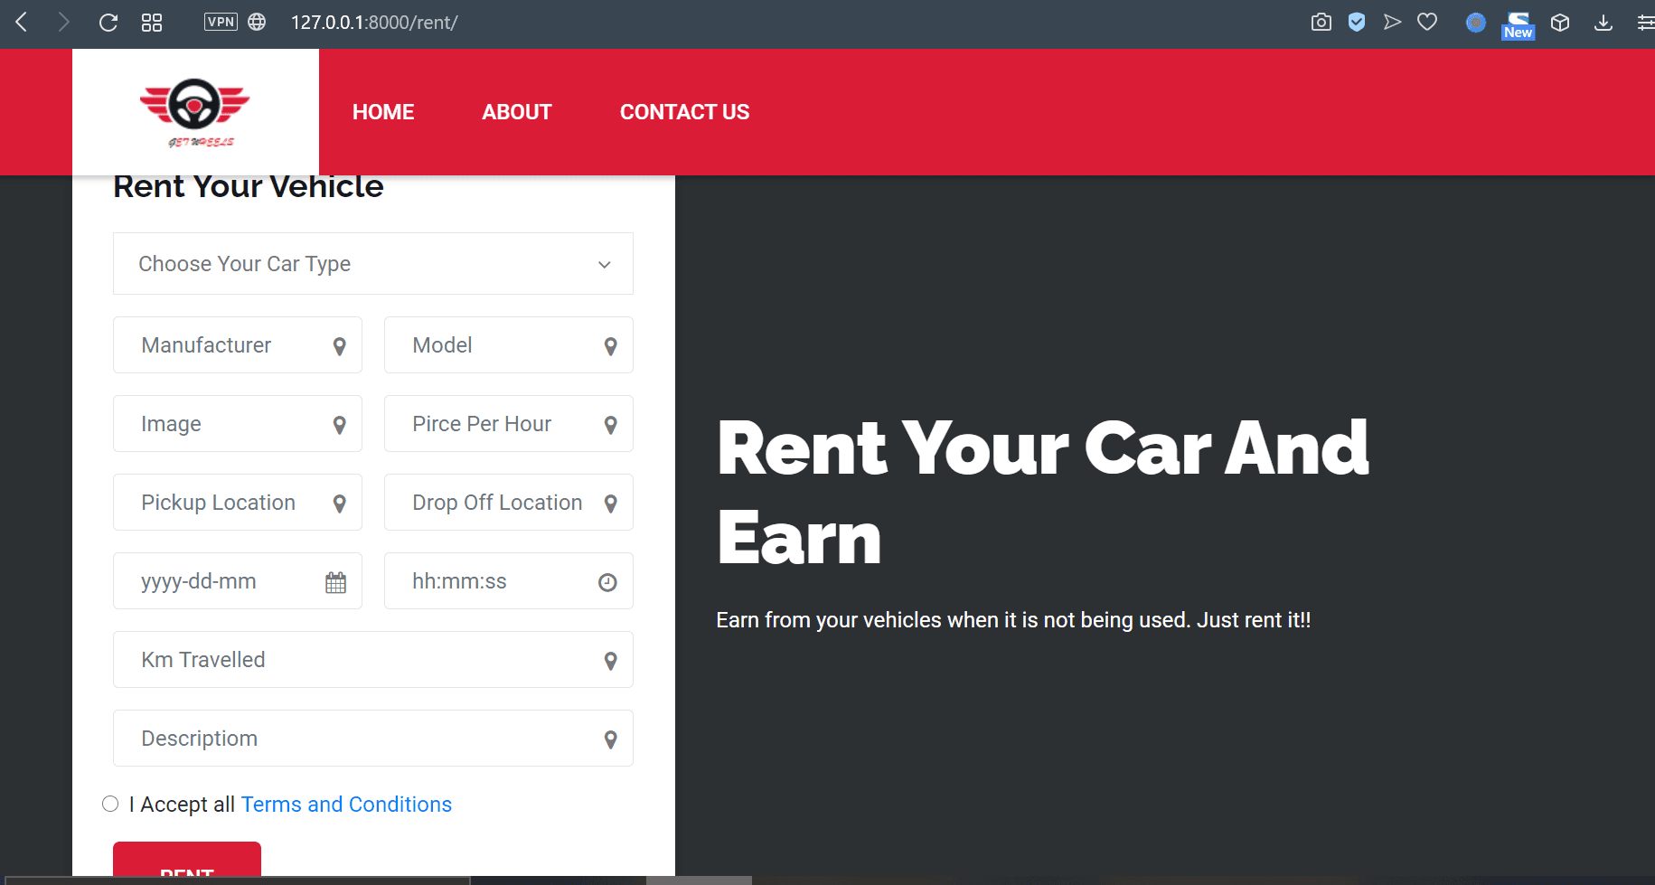Go to the HOME menu item
This screenshot has width=1655, height=885.
pyautogui.click(x=383, y=112)
